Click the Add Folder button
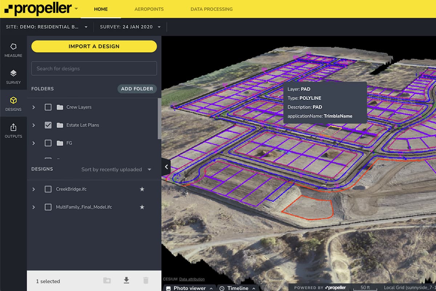Image resolution: width=436 pixels, height=291 pixels. pyautogui.click(x=137, y=89)
